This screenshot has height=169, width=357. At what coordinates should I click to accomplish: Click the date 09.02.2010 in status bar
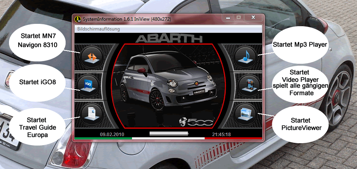(112, 134)
